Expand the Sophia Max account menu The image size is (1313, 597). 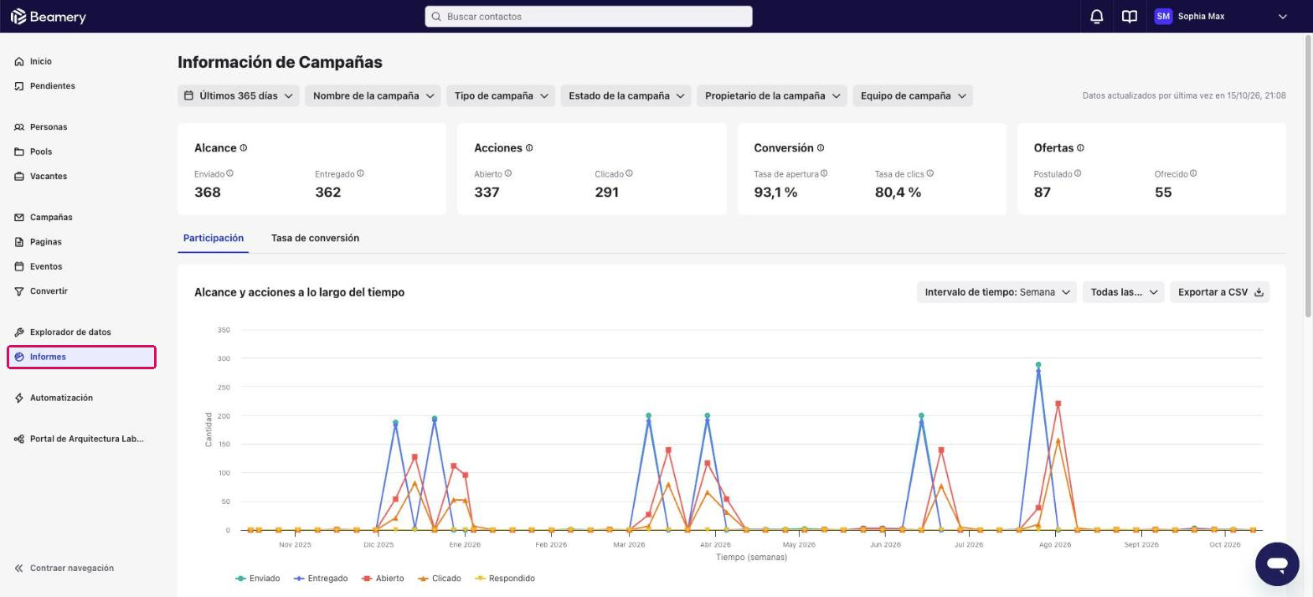pos(1282,17)
